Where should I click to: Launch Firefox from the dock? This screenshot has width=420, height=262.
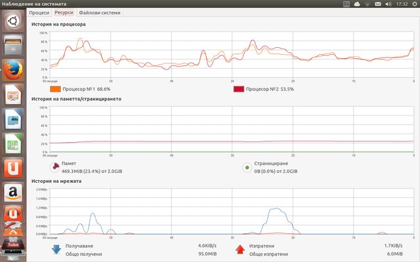tap(14, 70)
